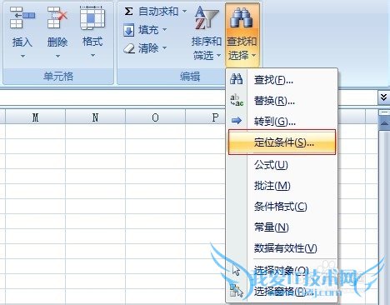Select 选择窗格(P)... menu entry

(282, 291)
